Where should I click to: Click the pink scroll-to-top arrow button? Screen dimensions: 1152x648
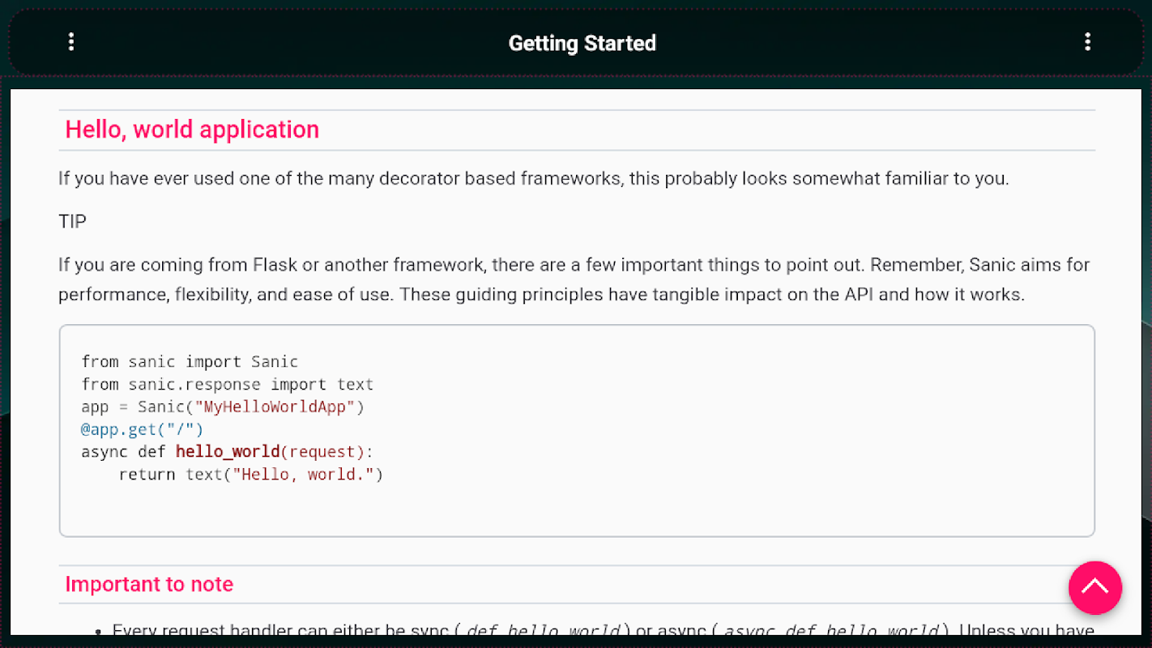pos(1094,587)
